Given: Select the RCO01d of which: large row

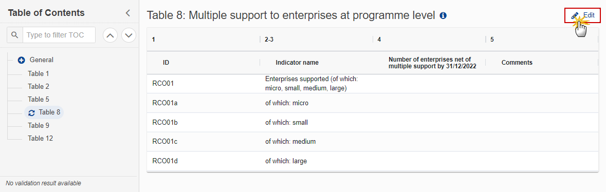Looking at the screenshot, I should [373, 161].
